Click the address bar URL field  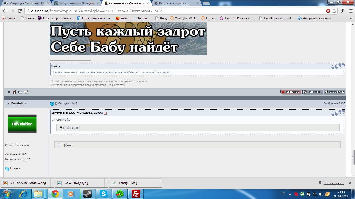pos(174,11)
